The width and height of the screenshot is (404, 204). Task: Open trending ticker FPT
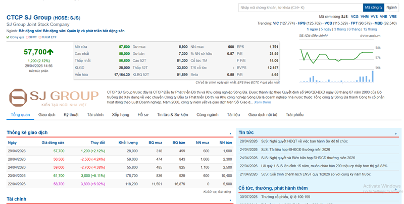354,23
